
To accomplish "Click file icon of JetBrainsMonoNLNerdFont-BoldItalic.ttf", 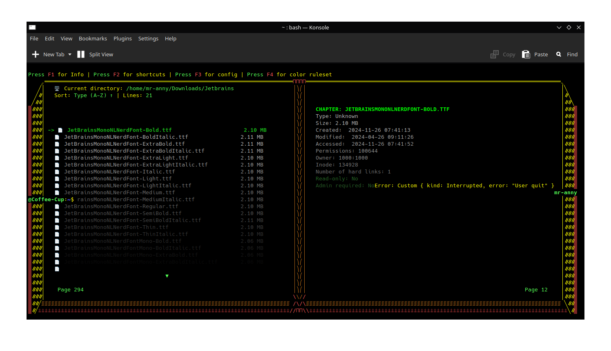I will (x=57, y=137).
